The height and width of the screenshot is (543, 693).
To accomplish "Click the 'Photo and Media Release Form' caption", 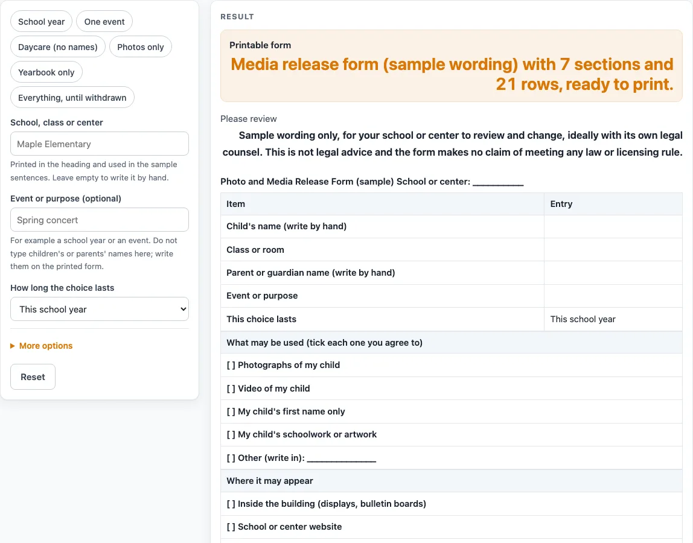I will point(372,182).
